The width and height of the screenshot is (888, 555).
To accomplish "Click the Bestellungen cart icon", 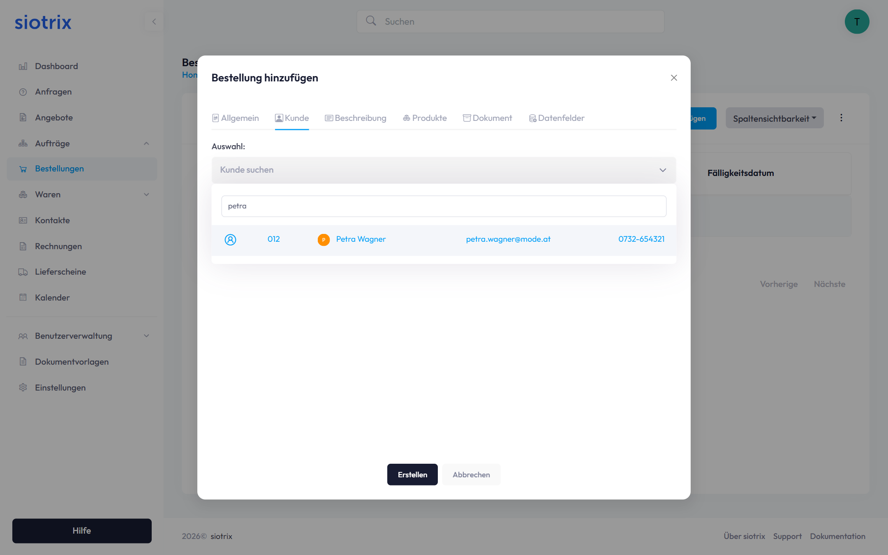I will (23, 169).
